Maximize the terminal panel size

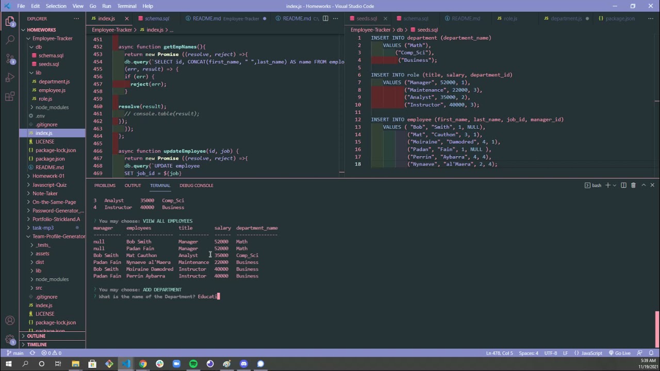pos(643,185)
